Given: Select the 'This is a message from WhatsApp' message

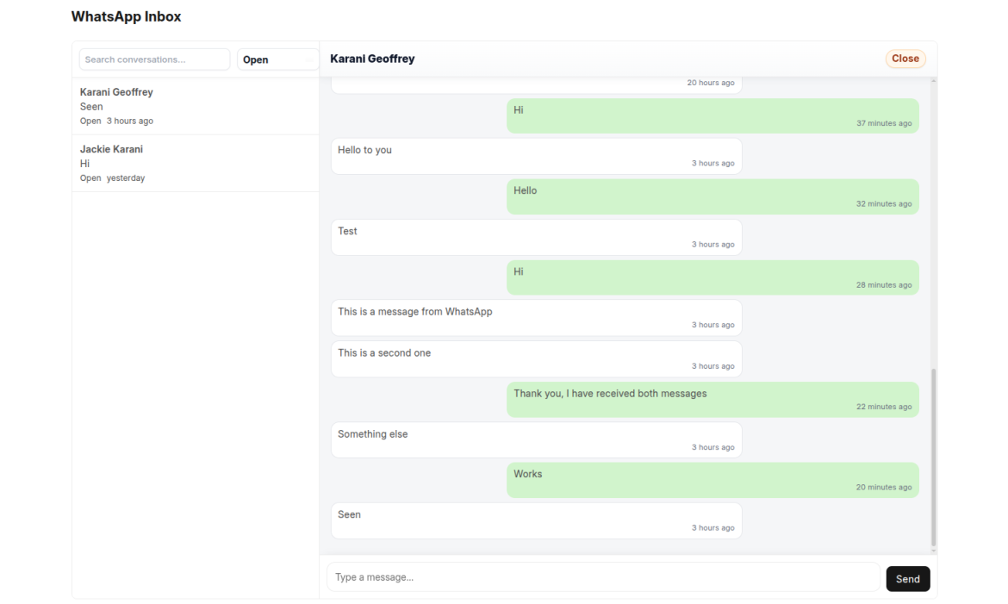Looking at the screenshot, I should (536, 318).
